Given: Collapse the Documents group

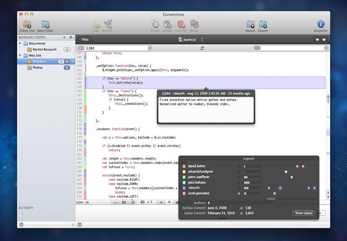Looking at the screenshot, I should tap(20, 43).
